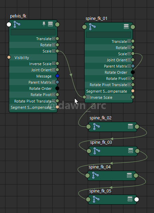This screenshot has width=154, height=213.
Task: Click the joint icon on spine_fk_01 node
Action: [x=92, y=27]
